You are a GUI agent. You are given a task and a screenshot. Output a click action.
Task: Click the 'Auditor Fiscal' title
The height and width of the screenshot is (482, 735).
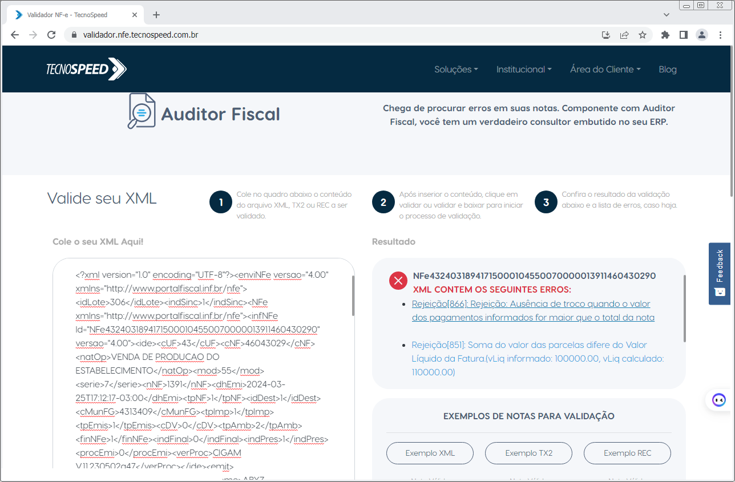pos(221,114)
